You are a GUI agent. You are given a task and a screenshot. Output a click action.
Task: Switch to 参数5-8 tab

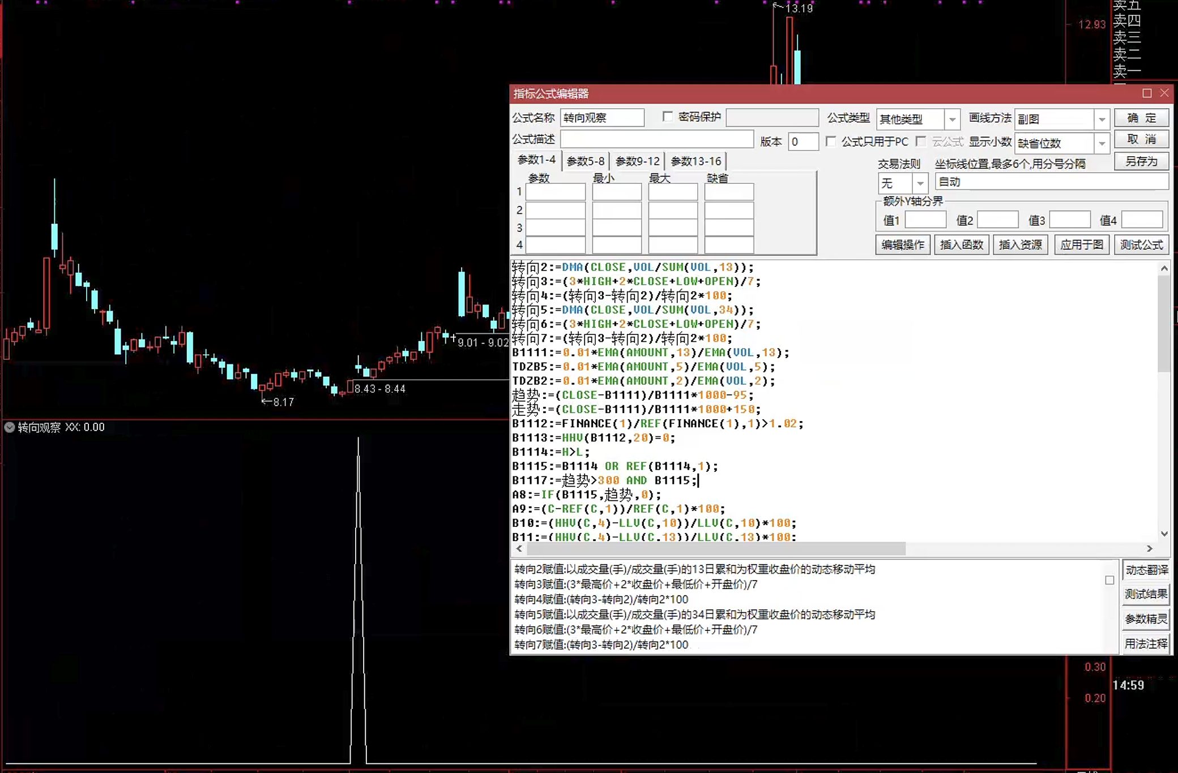pyautogui.click(x=585, y=161)
